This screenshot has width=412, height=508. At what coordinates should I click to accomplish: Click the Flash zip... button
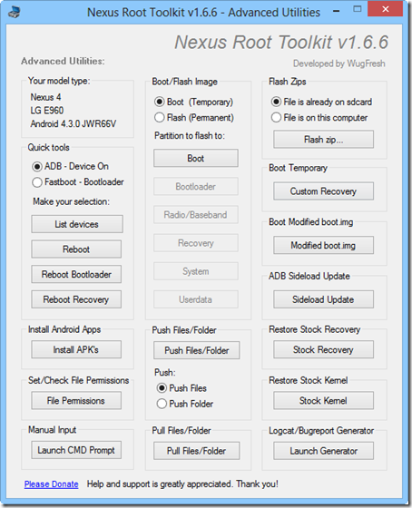click(323, 140)
